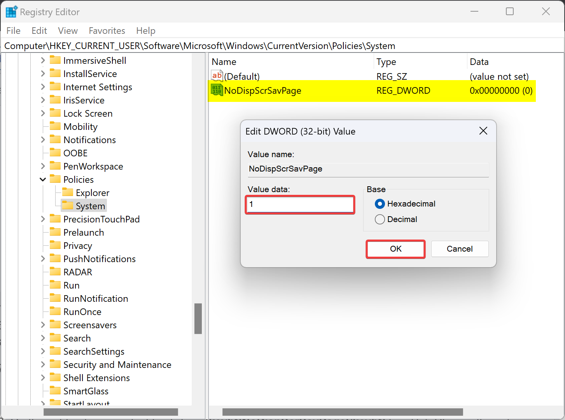Click the 0x00000000 (0) data cell
Viewport: 565px width, 420px height.
click(501, 91)
